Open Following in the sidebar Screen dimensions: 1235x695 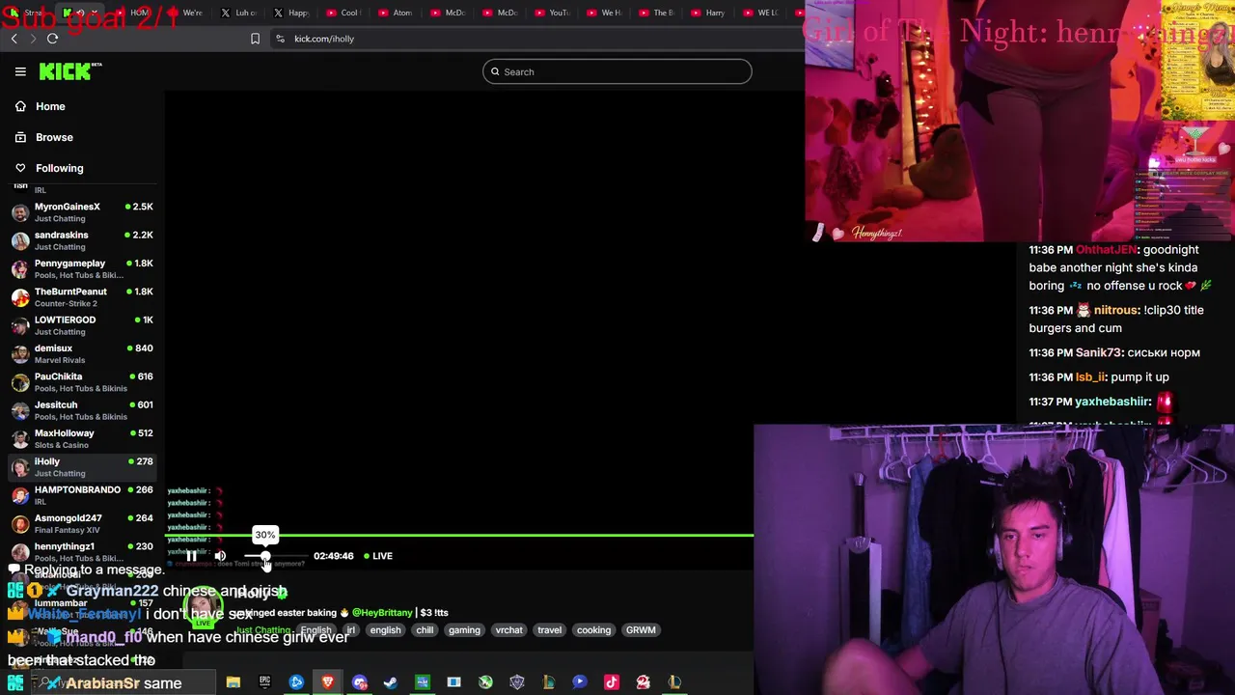pos(59,168)
